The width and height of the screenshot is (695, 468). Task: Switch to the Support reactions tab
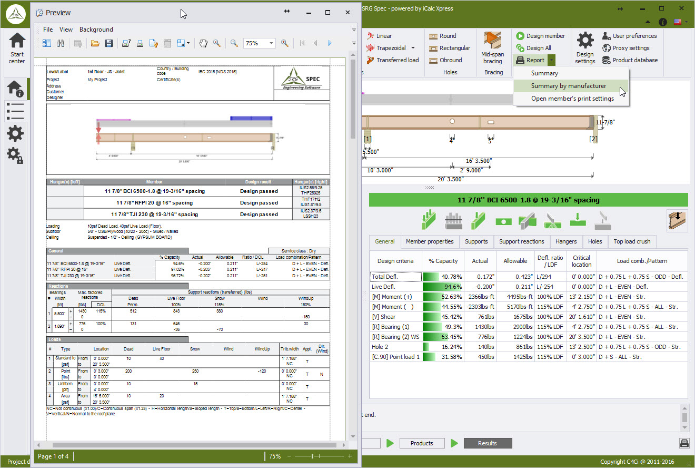pyautogui.click(x=522, y=241)
